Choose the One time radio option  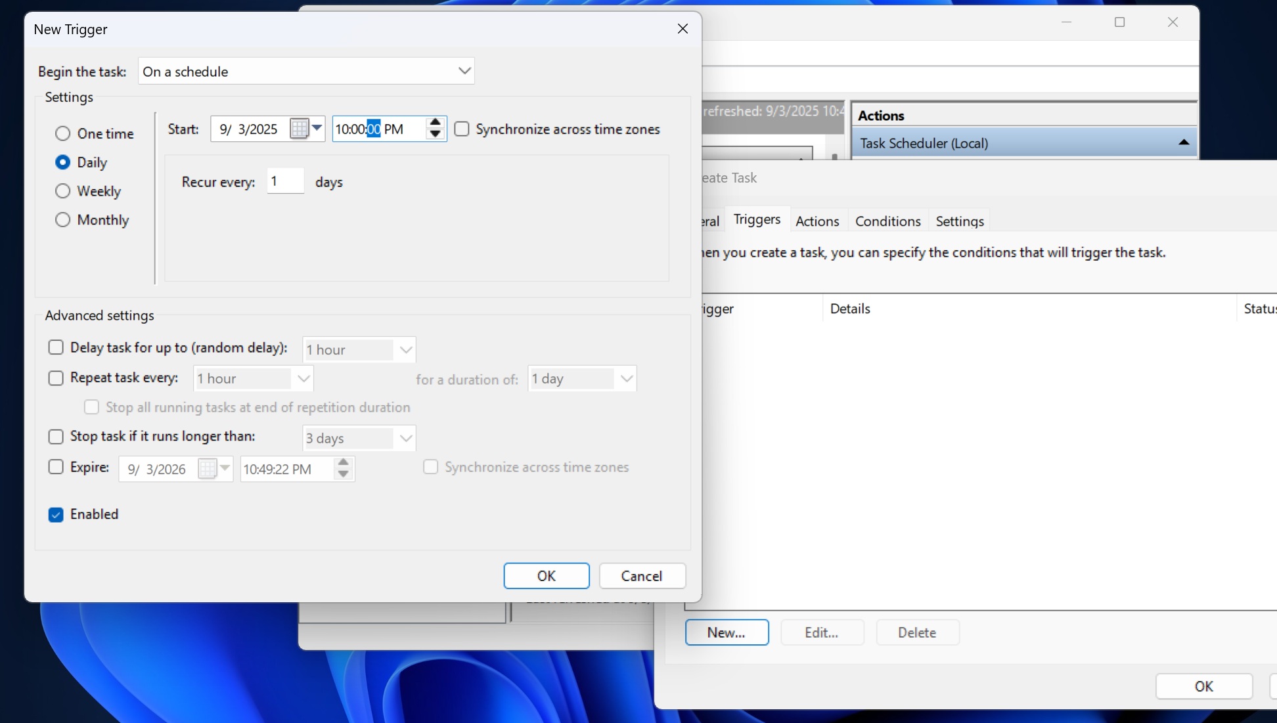point(63,134)
